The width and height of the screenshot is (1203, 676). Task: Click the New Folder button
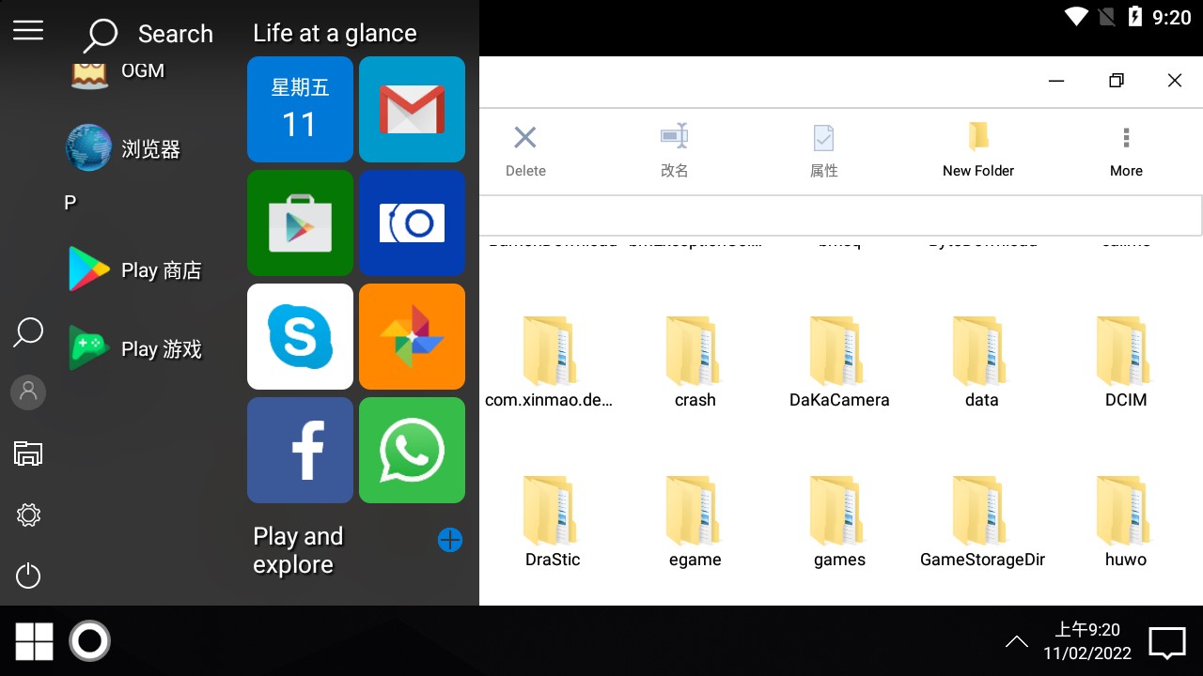[x=978, y=151]
